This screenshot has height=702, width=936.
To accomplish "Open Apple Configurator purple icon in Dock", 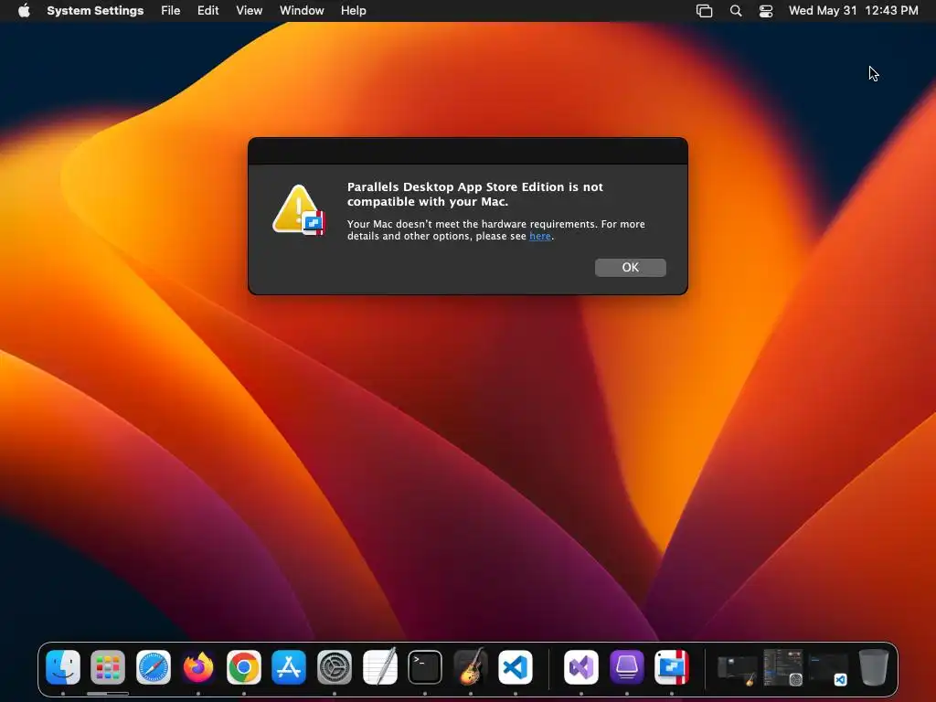I will pos(627,667).
